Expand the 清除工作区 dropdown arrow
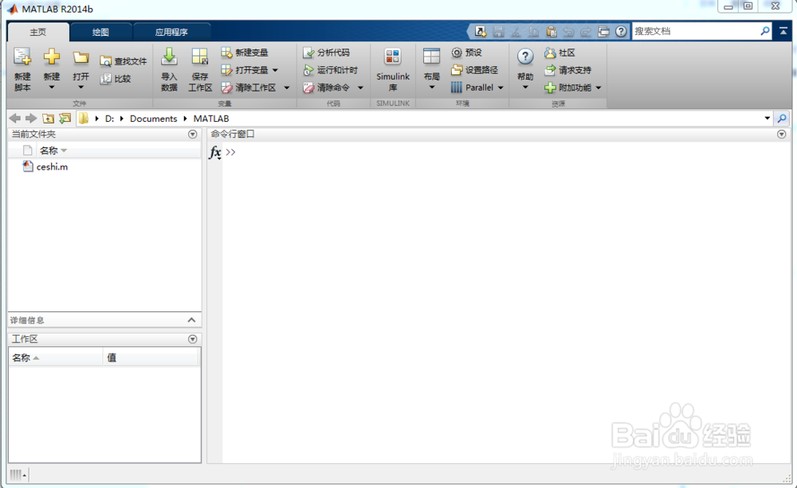Image resolution: width=797 pixels, height=488 pixels. click(x=287, y=88)
